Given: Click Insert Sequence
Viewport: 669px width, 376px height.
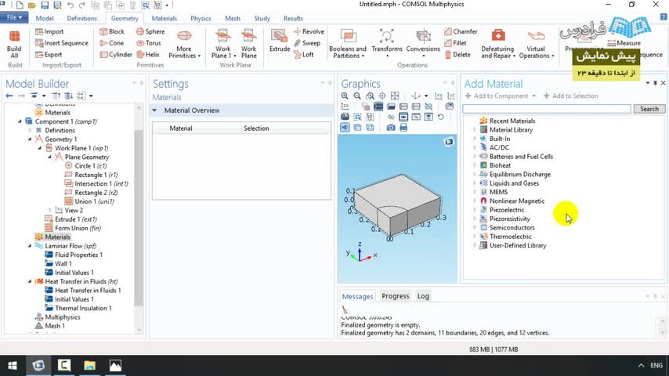Looking at the screenshot, I should tap(62, 43).
